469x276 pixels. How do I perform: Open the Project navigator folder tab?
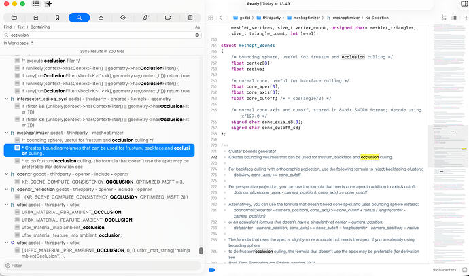point(14,18)
